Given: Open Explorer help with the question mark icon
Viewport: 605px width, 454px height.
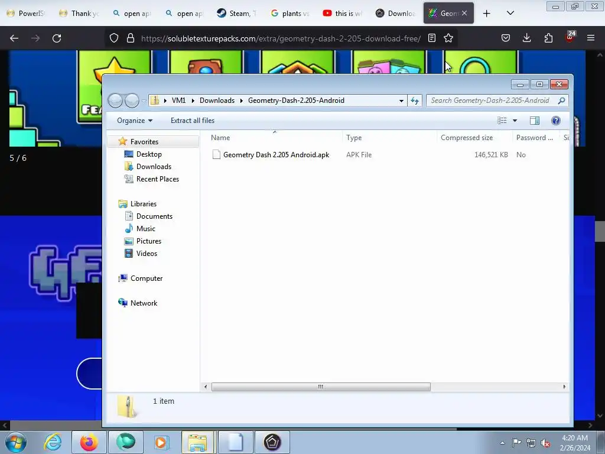Looking at the screenshot, I should 555,121.
